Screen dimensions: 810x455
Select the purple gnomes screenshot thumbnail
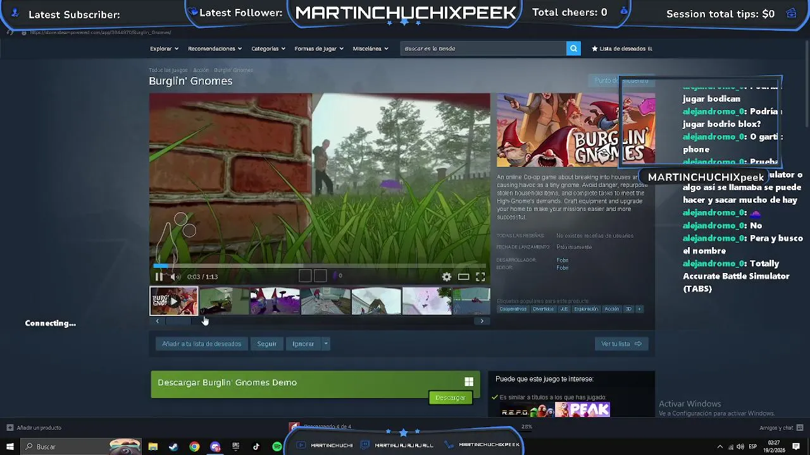click(275, 301)
